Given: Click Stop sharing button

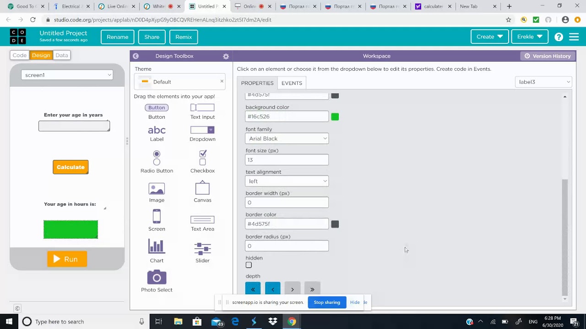Looking at the screenshot, I should pyautogui.click(x=327, y=302).
